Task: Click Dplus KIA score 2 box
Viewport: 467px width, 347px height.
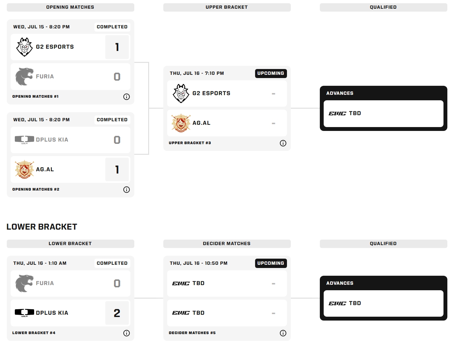Action: pos(117,313)
